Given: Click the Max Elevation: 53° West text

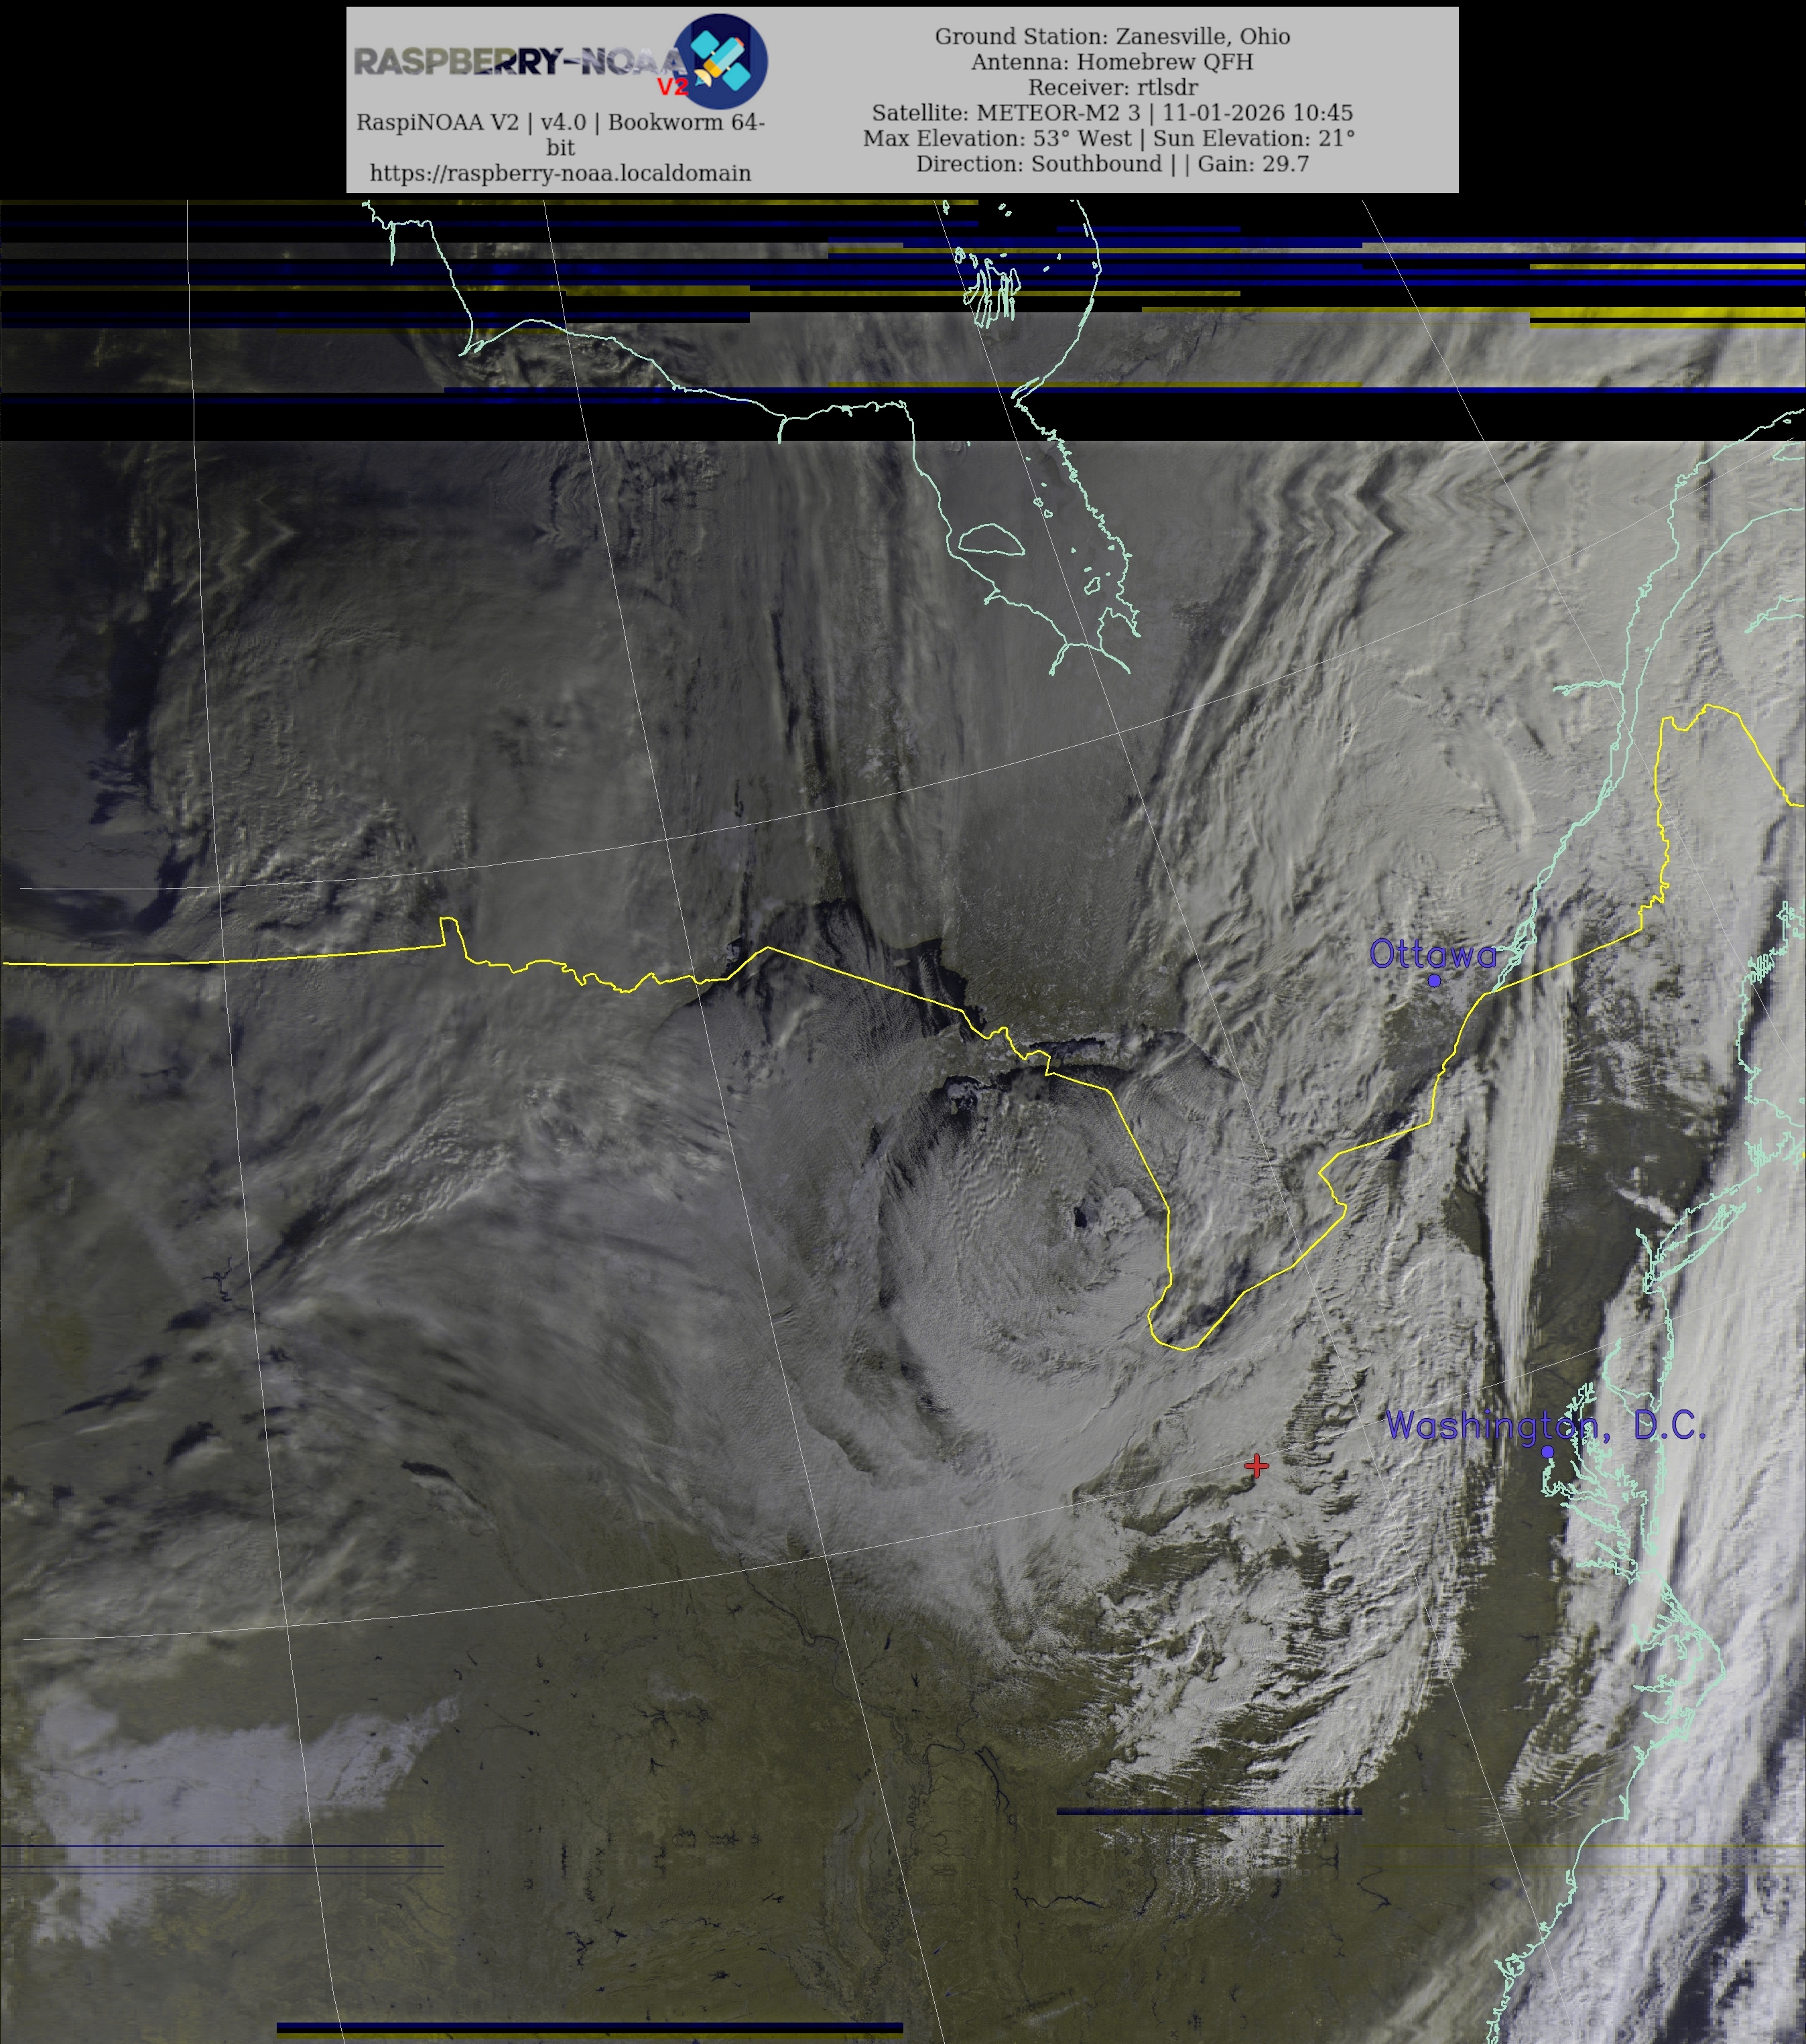Looking at the screenshot, I should pos(997,138).
